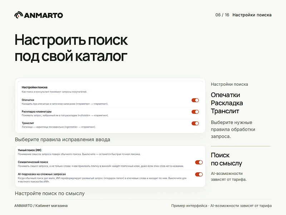Click footer note Пример интерфейса
This screenshot has height=215, width=286.
point(189,206)
